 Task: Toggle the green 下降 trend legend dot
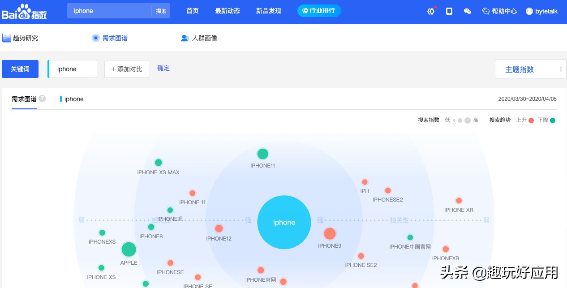(553, 120)
